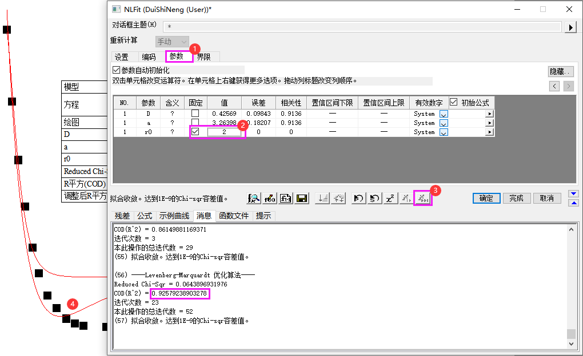
Task: Toggle 有效数字 System checkbox for row D
Action: (x=444, y=114)
